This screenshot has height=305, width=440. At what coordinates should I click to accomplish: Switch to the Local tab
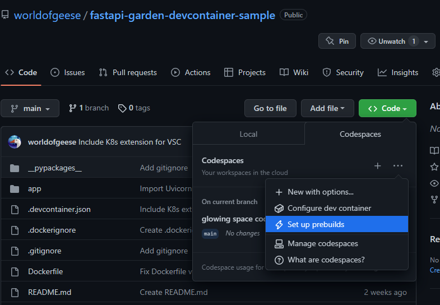(x=248, y=134)
